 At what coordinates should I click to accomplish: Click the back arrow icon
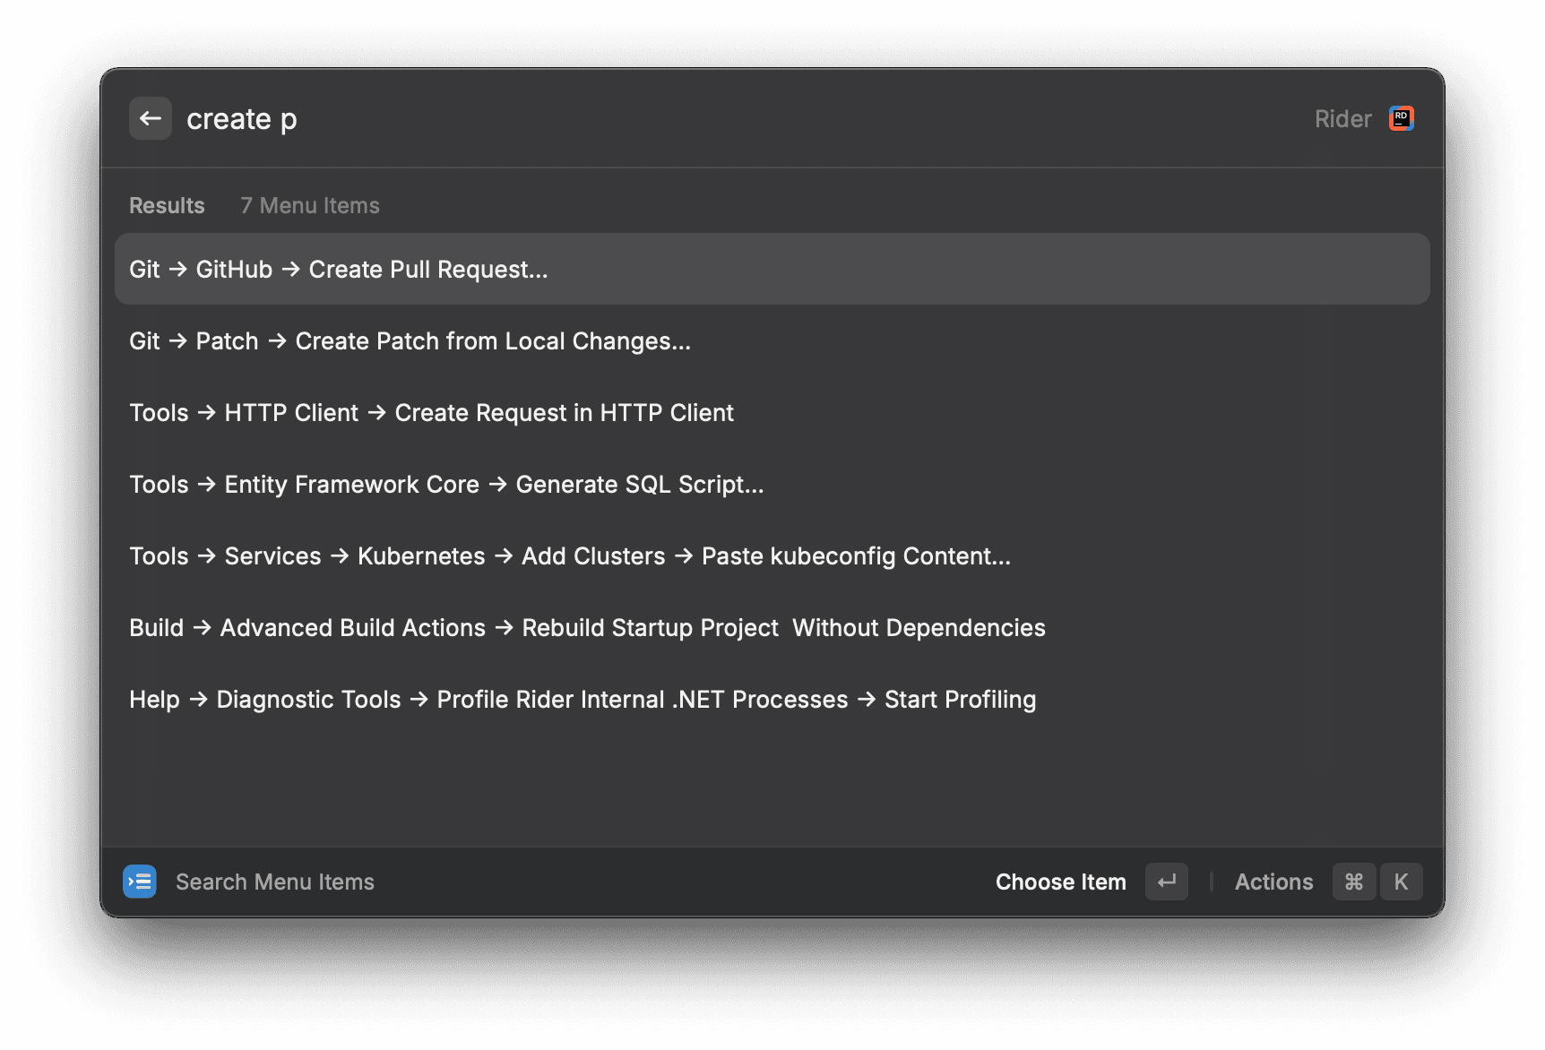click(x=150, y=117)
